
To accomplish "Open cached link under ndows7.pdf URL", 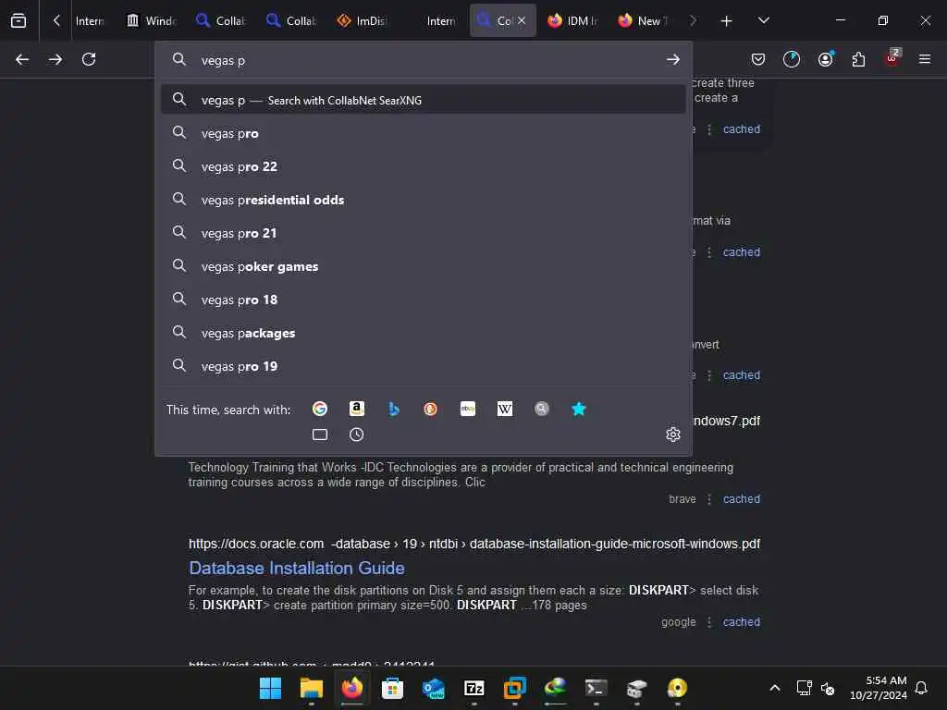I will pyautogui.click(x=741, y=498).
